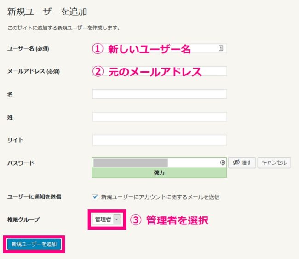Viewport: 299px width, 259px height.
Task: Click the password generator icon in the password field
Action: click(x=223, y=163)
